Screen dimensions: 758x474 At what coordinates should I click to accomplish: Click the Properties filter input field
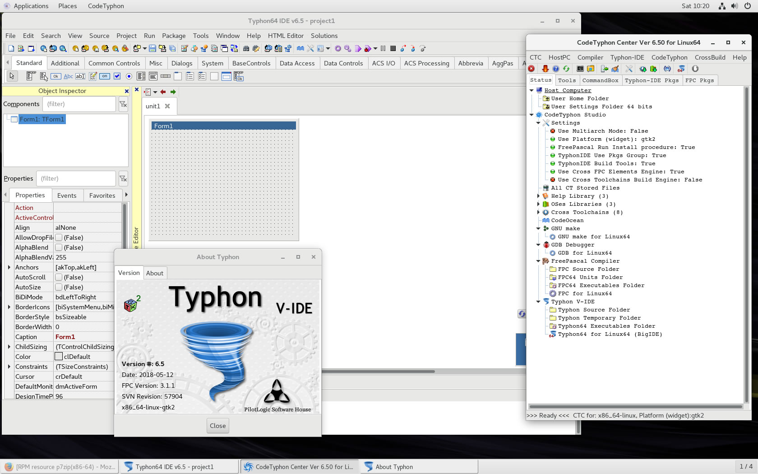[x=76, y=179]
